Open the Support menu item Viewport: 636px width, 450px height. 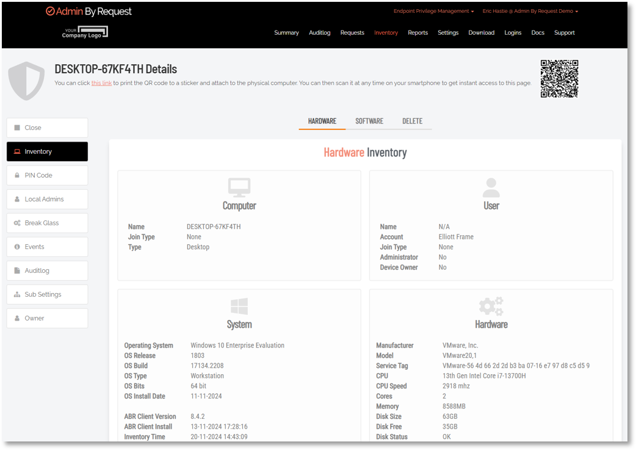pos(564,33)
